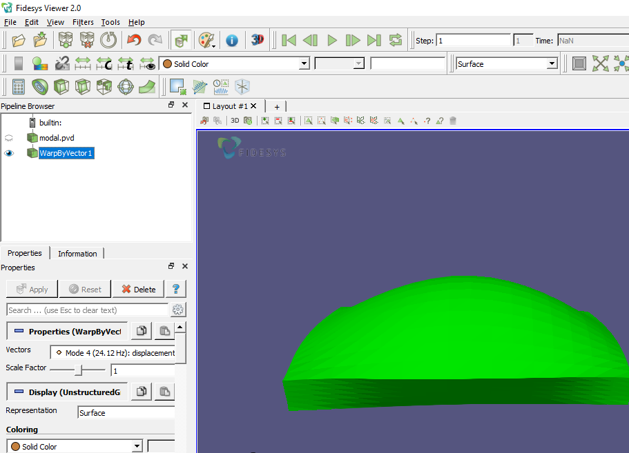This screenshot has height=453, width=629.
Task: Collapse the Properties (WarpByVector) section
Action: pyautogui.click(x=19, y=331)
